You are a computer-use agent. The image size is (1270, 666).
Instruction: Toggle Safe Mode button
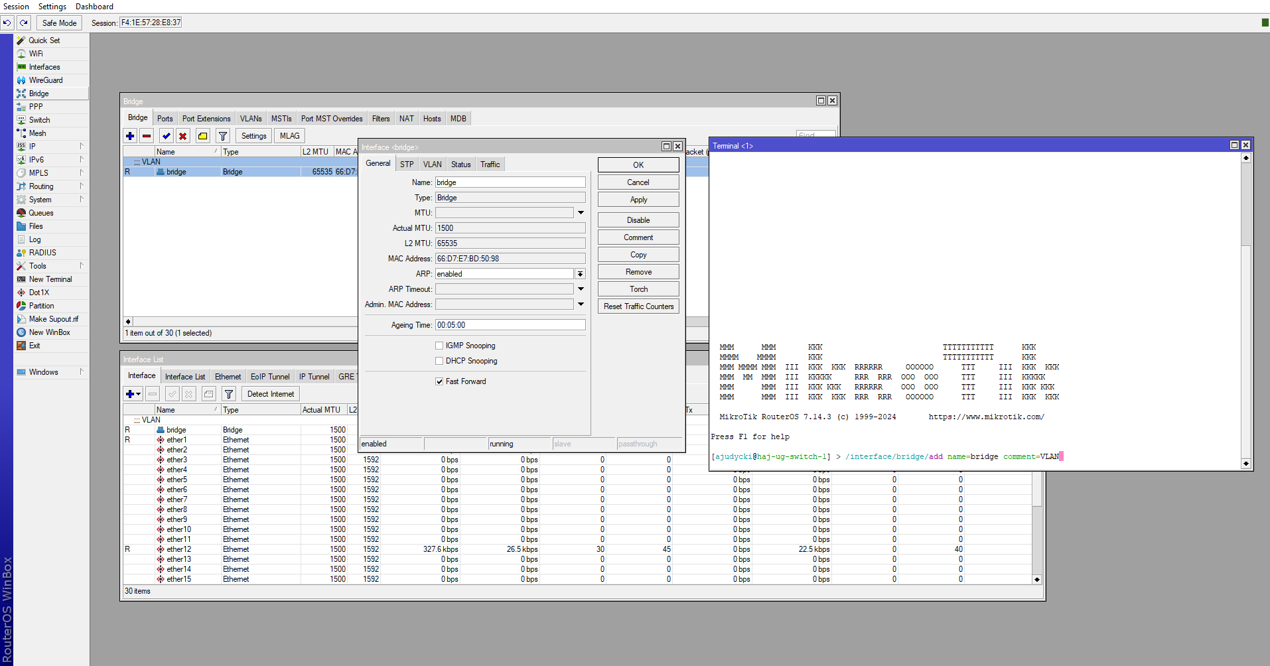(x=59, y=23)
